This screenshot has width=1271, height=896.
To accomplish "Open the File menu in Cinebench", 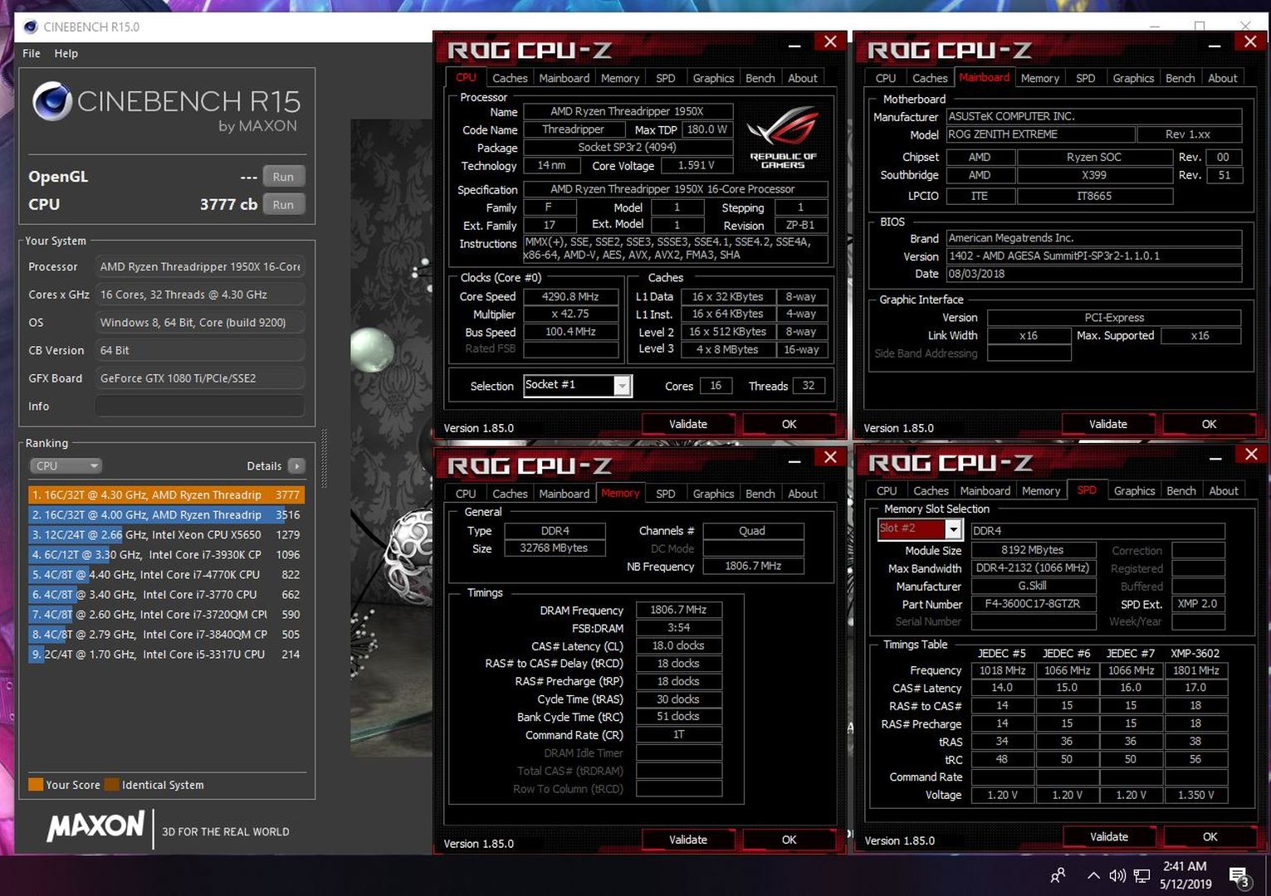I will (x=32, y=53).
